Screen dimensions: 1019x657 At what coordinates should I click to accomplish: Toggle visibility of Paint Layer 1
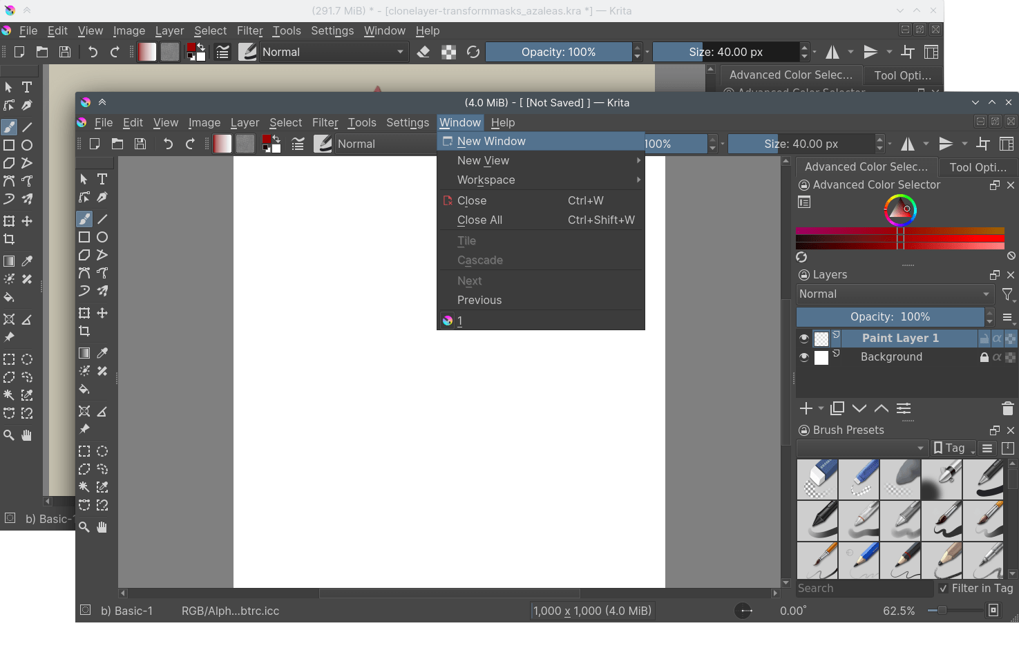(x=803, y=338)
